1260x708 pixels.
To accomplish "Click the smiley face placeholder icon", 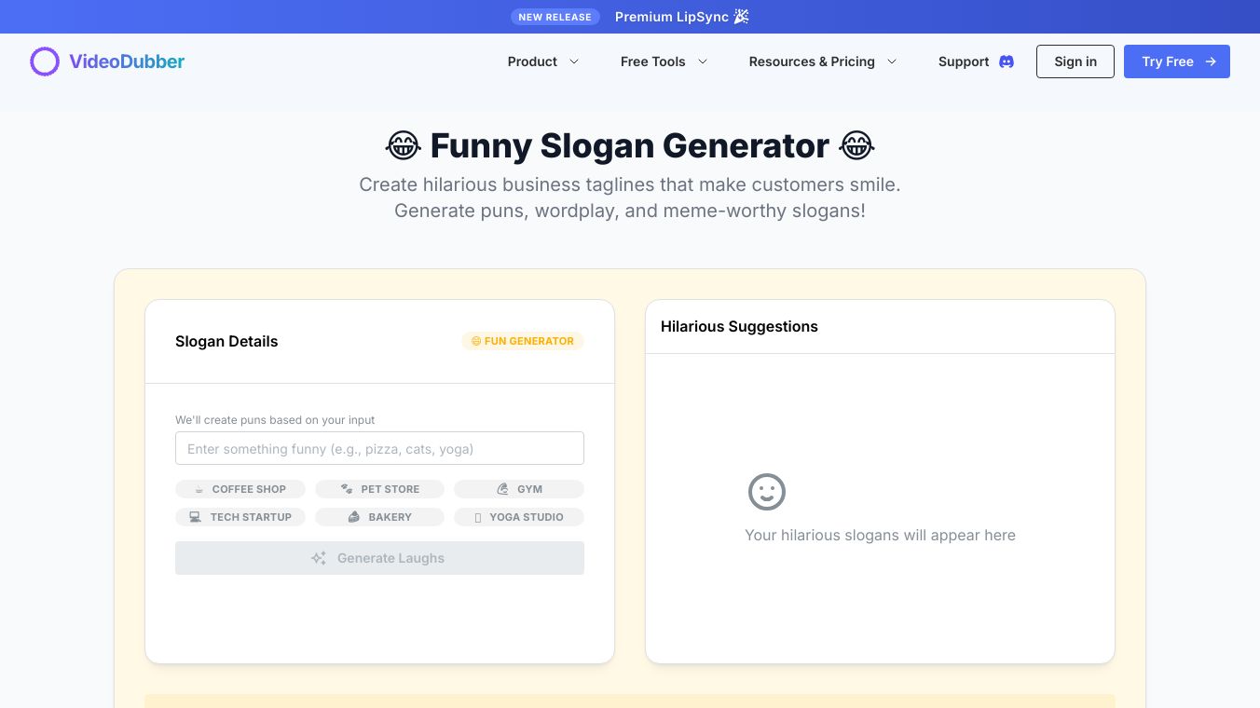I will click(x=767, y=492).
